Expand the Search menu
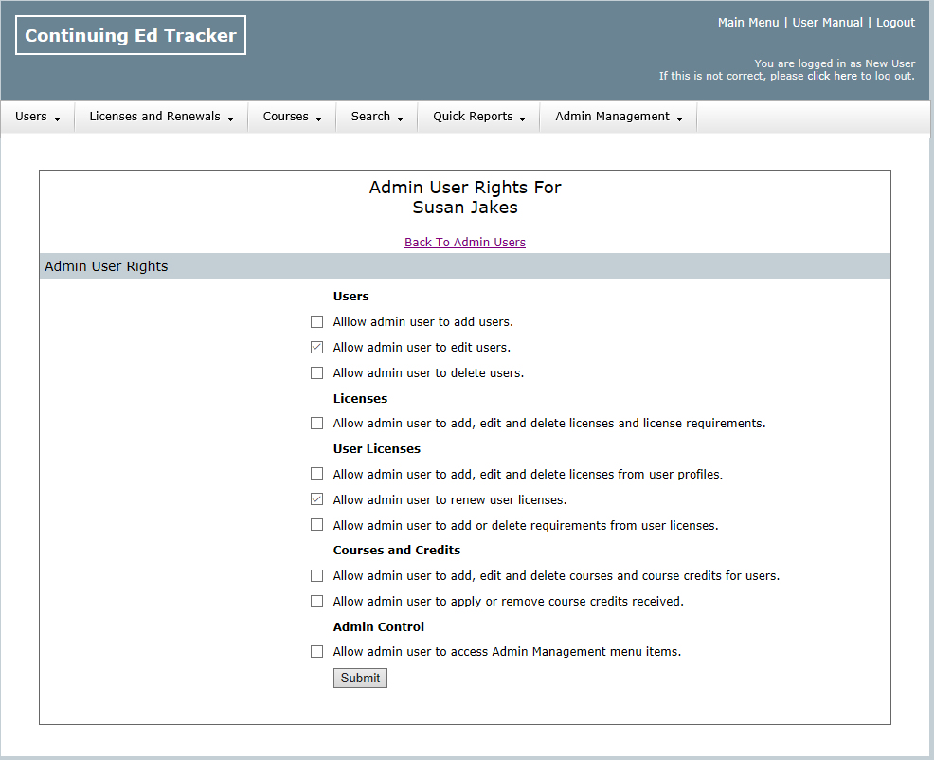 tap(377, 117)
